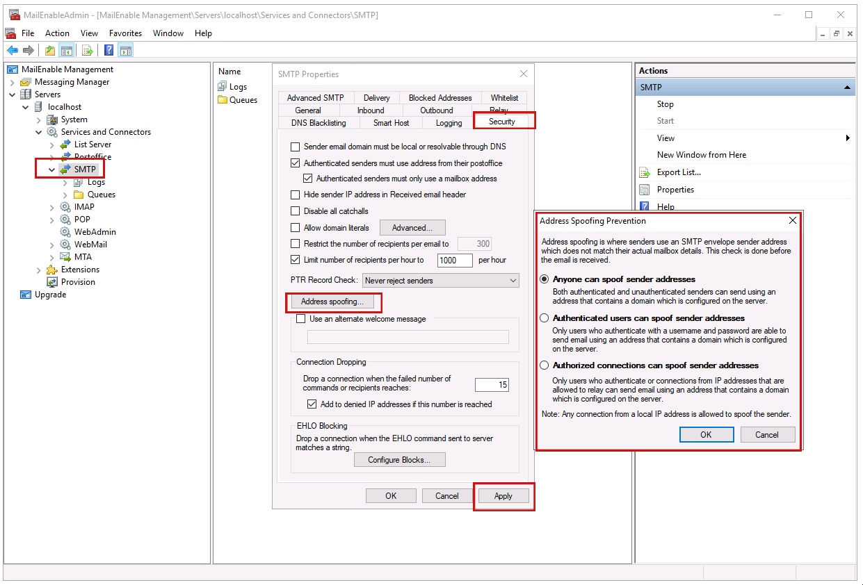Image resolution: width=863 pixels, height=585 pixels.
Task: Click the WebMail gear icon
Action: tap(65, 245)
